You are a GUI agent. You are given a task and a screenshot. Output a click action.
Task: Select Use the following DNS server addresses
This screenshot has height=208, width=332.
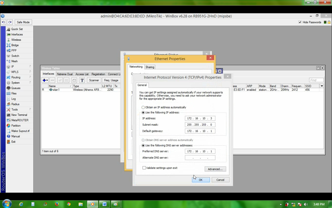167,146
